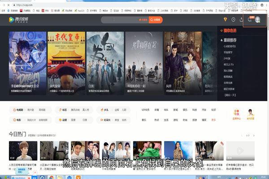Select the 动漫 category

(63, 120)
